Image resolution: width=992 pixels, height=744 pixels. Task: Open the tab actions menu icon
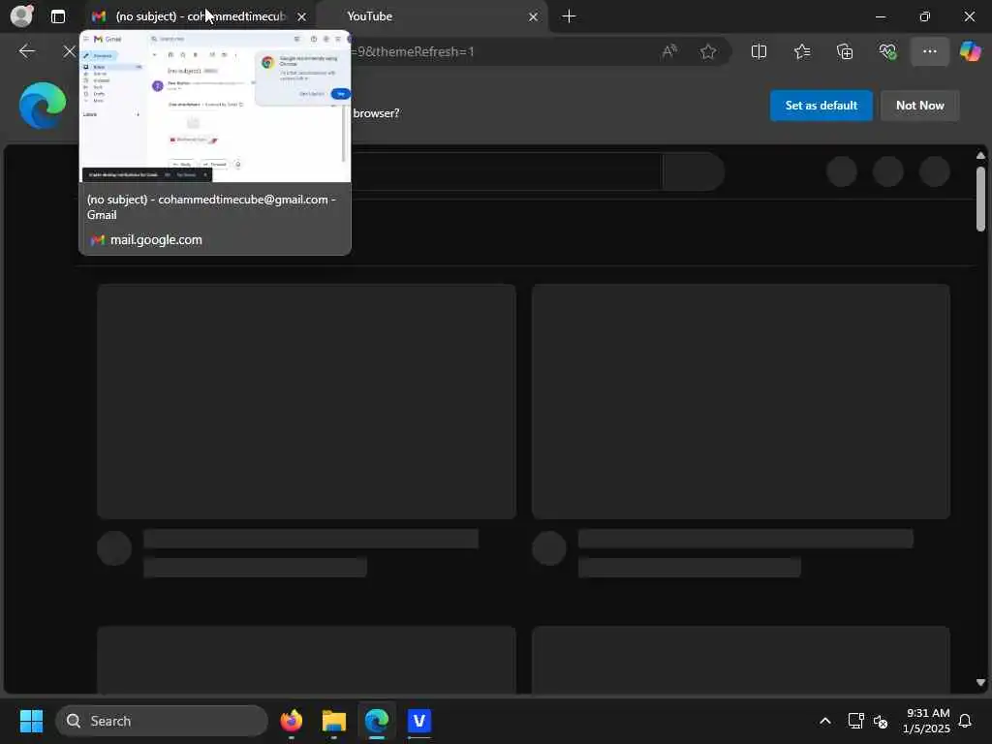point(57,16)
